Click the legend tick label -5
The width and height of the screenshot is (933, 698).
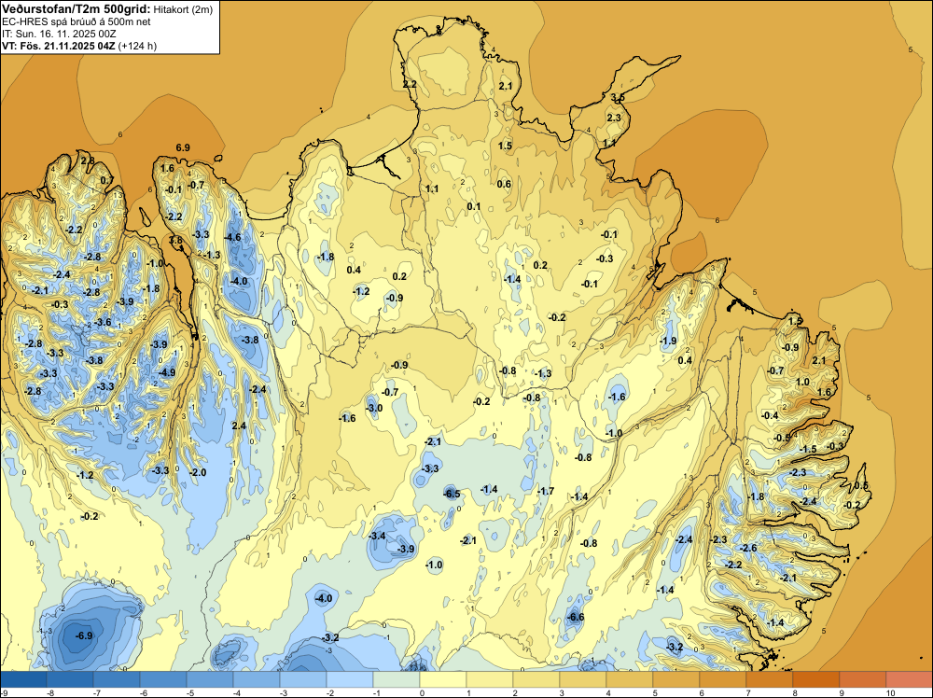tap(190, 692)
